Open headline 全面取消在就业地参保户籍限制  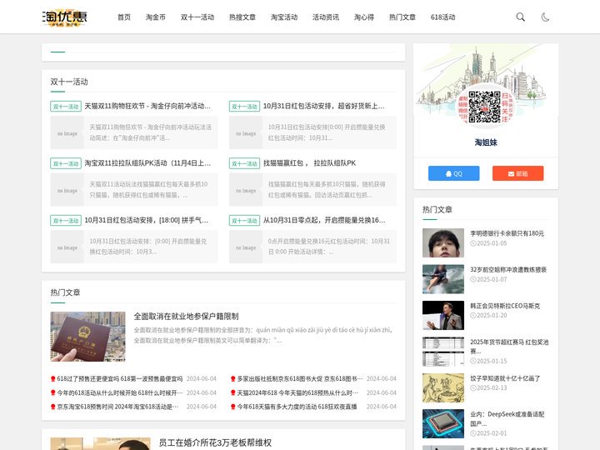(x=186, y=317)
